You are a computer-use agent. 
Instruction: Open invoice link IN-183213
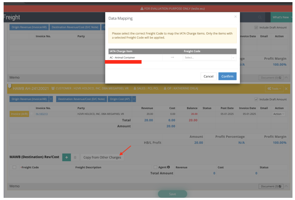point(41,114)
